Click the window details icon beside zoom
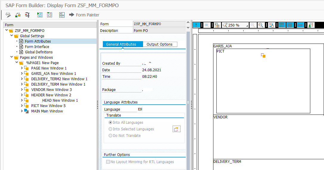Viewport: 324px width, 170px height. pos(217,25)
